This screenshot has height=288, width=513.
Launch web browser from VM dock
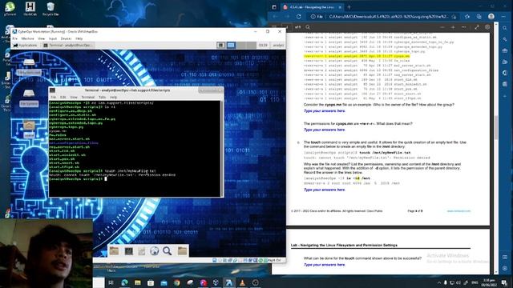pyautogui.click(x=154, y=250)
